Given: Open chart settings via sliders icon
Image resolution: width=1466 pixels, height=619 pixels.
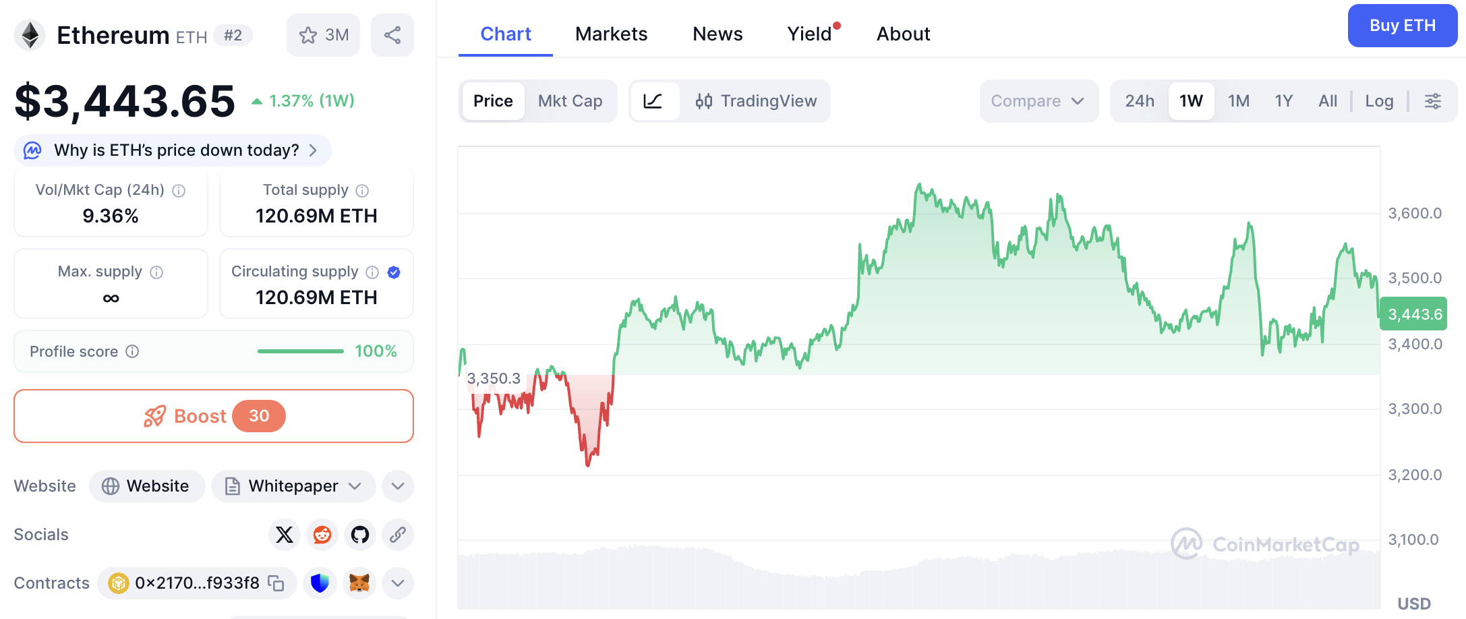Looking at the screenshot, I should pyautogui.click(x=1434, y=101).
